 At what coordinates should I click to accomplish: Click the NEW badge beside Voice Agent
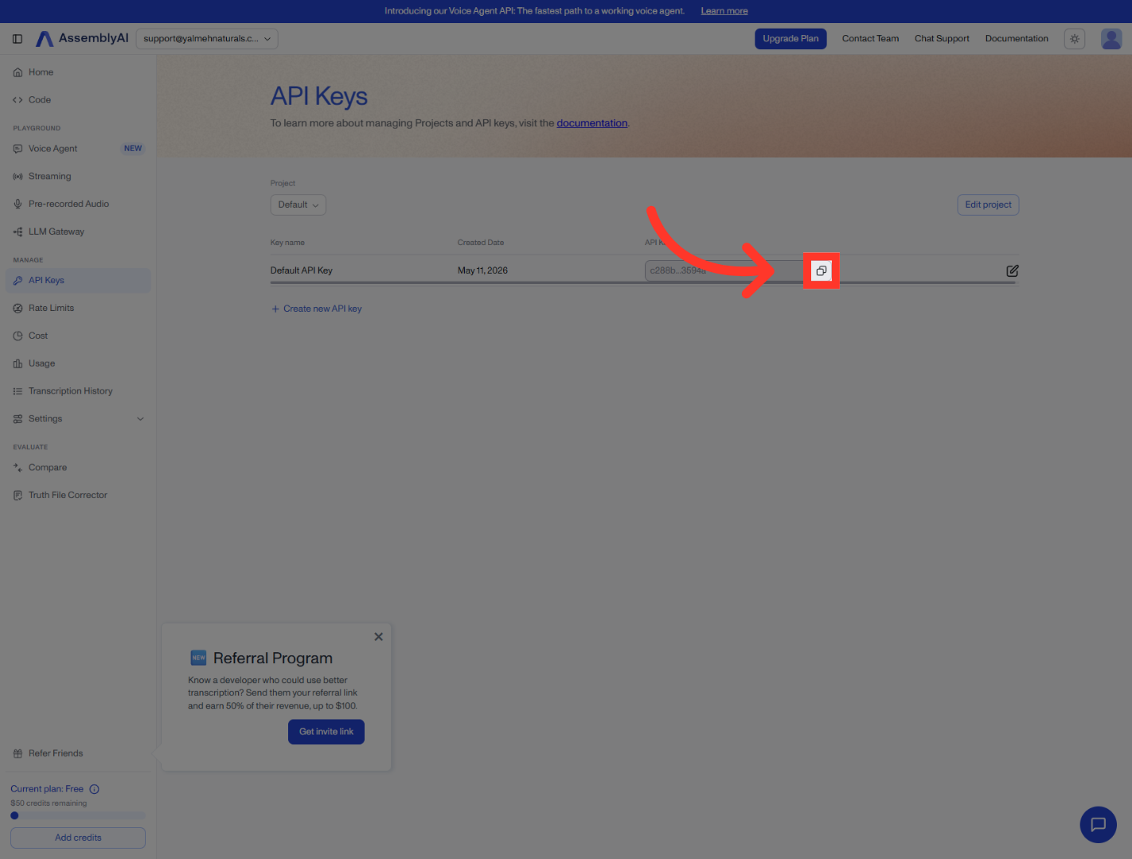point(133,149)
